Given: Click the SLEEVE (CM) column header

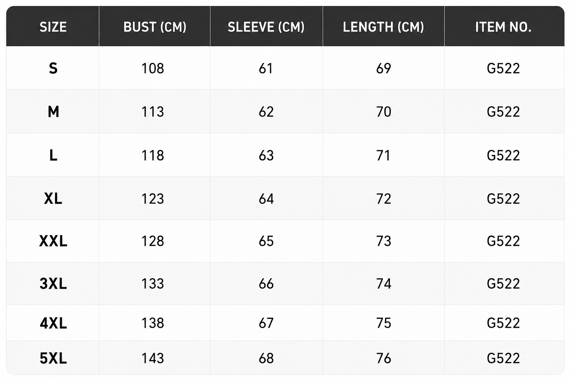Looking at the screenshot, I should [x=266, y=27].
